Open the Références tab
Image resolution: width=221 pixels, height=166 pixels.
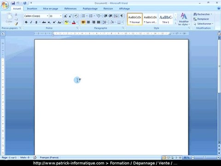point(70,9)
